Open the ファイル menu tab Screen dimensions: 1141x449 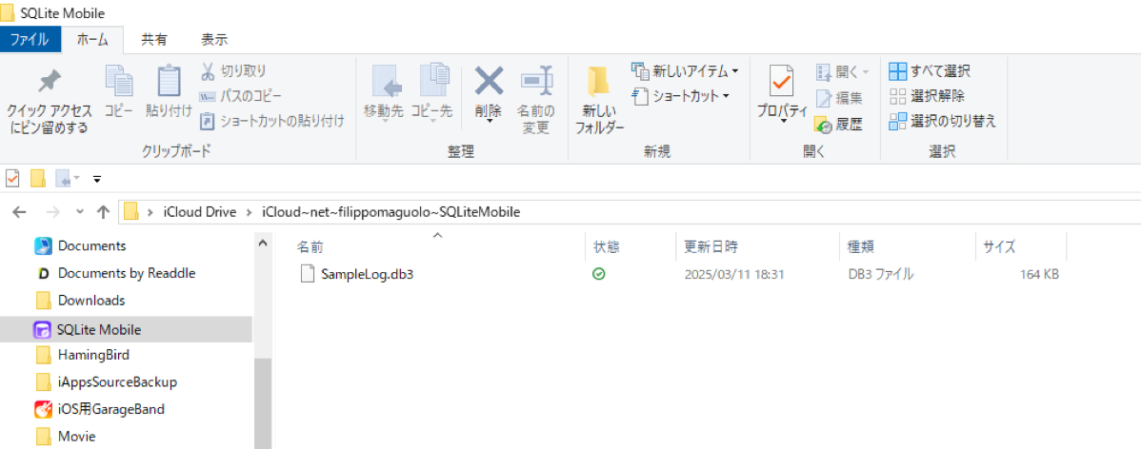(x=30, y=39)
